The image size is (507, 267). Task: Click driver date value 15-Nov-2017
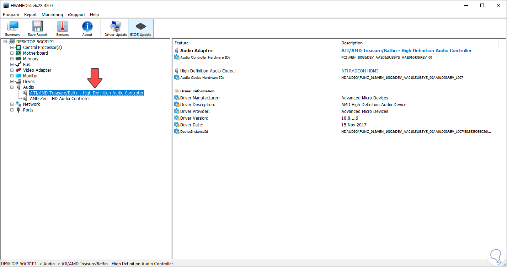(354, 125)
